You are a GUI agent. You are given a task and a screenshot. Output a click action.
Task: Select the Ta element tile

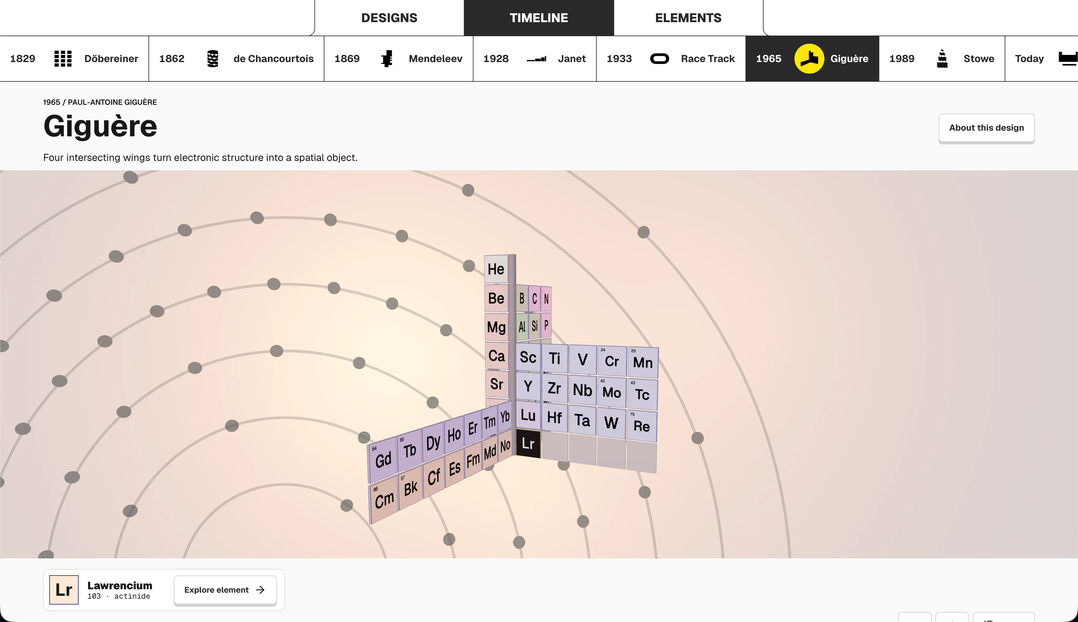click(582, 420)
